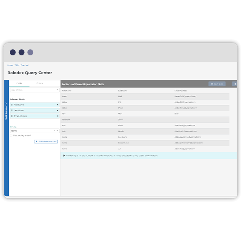Click the Last Name column header

click(x=123, y=91)
